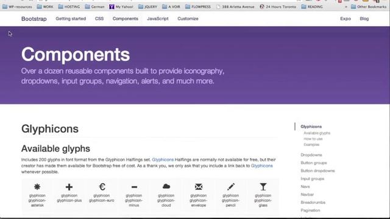Go to the Bootstrap home brand link

34,19
